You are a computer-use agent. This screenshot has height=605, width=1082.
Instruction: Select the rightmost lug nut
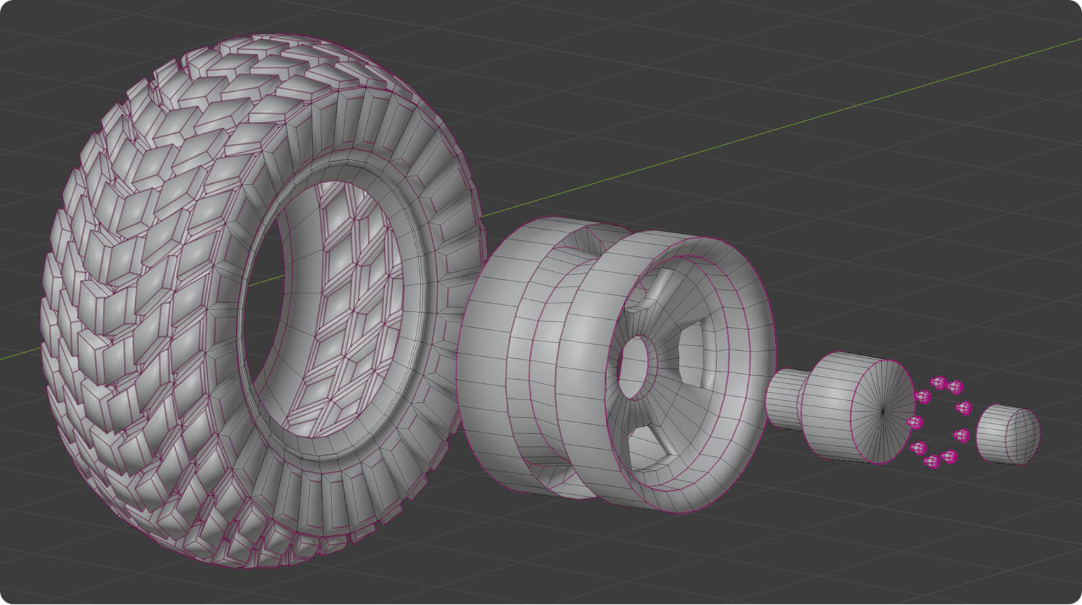point(965,408)
